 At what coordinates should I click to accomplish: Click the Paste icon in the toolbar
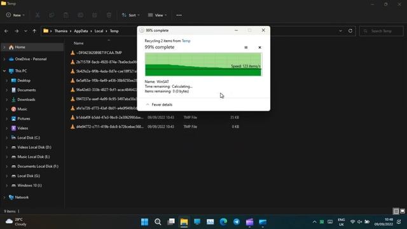66,15
